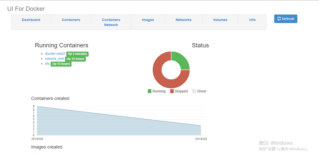This screenshot has width=319, height=154.
Task: Select the Networks tab
Action: [184, 20]
